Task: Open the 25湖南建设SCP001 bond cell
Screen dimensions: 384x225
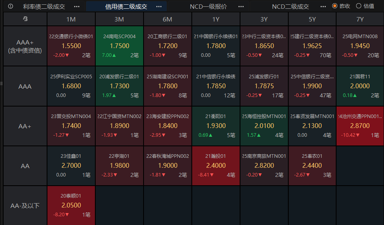Action: pos(167,86)
